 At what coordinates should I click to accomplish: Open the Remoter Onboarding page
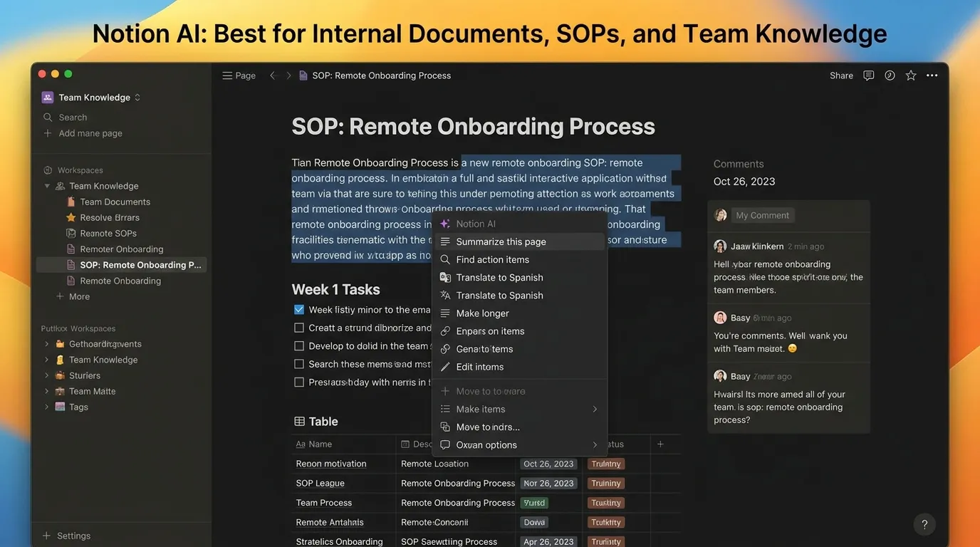point(122,249)
